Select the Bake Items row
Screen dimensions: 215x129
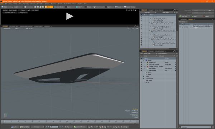[149, 81]
